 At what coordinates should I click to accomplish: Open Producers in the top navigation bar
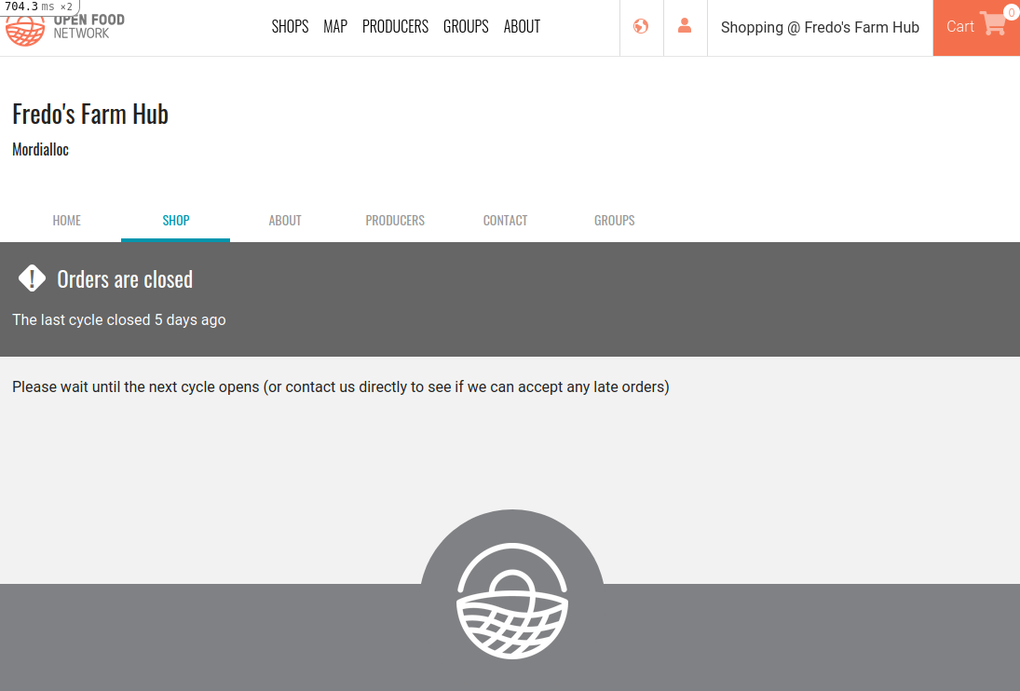(396, 27)
